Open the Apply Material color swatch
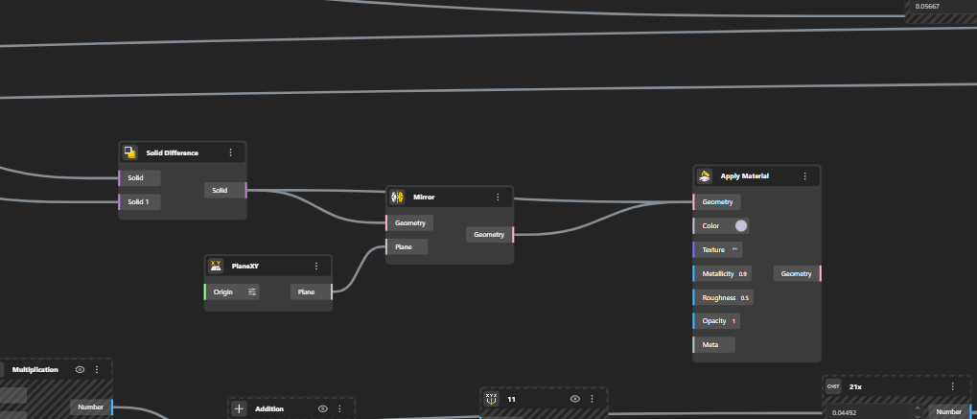Image resolution: width=977 pixels, height=419 pixels. coord(741,225)
